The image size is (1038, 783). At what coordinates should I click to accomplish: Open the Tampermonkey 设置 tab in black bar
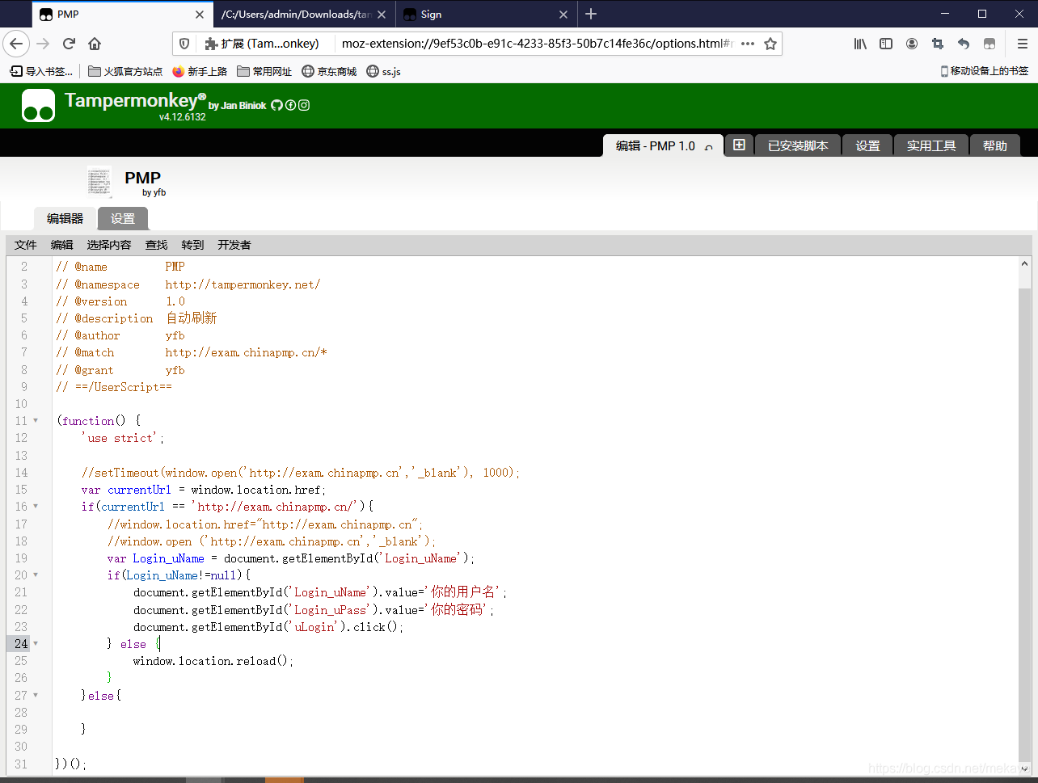click(867, 145)
